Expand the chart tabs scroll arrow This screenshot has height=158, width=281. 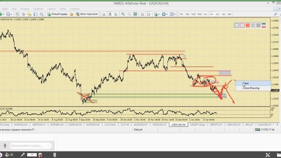277,125
